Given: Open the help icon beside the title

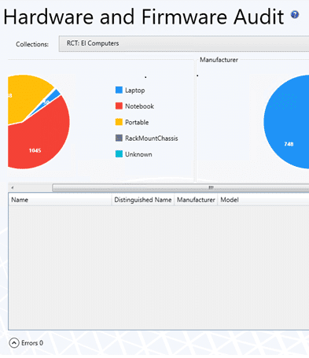Looking at the screenshot, I should pyautogui.click(x=295, y=14).
